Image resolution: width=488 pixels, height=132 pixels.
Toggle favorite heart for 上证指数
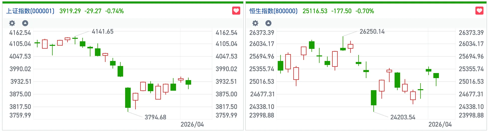click(236, 11)
